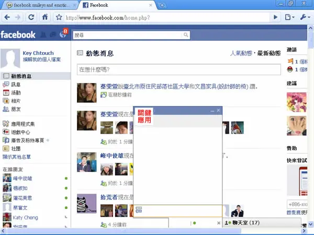Open the 蔡雯萱 link in first news post

(x=109, y=86)
